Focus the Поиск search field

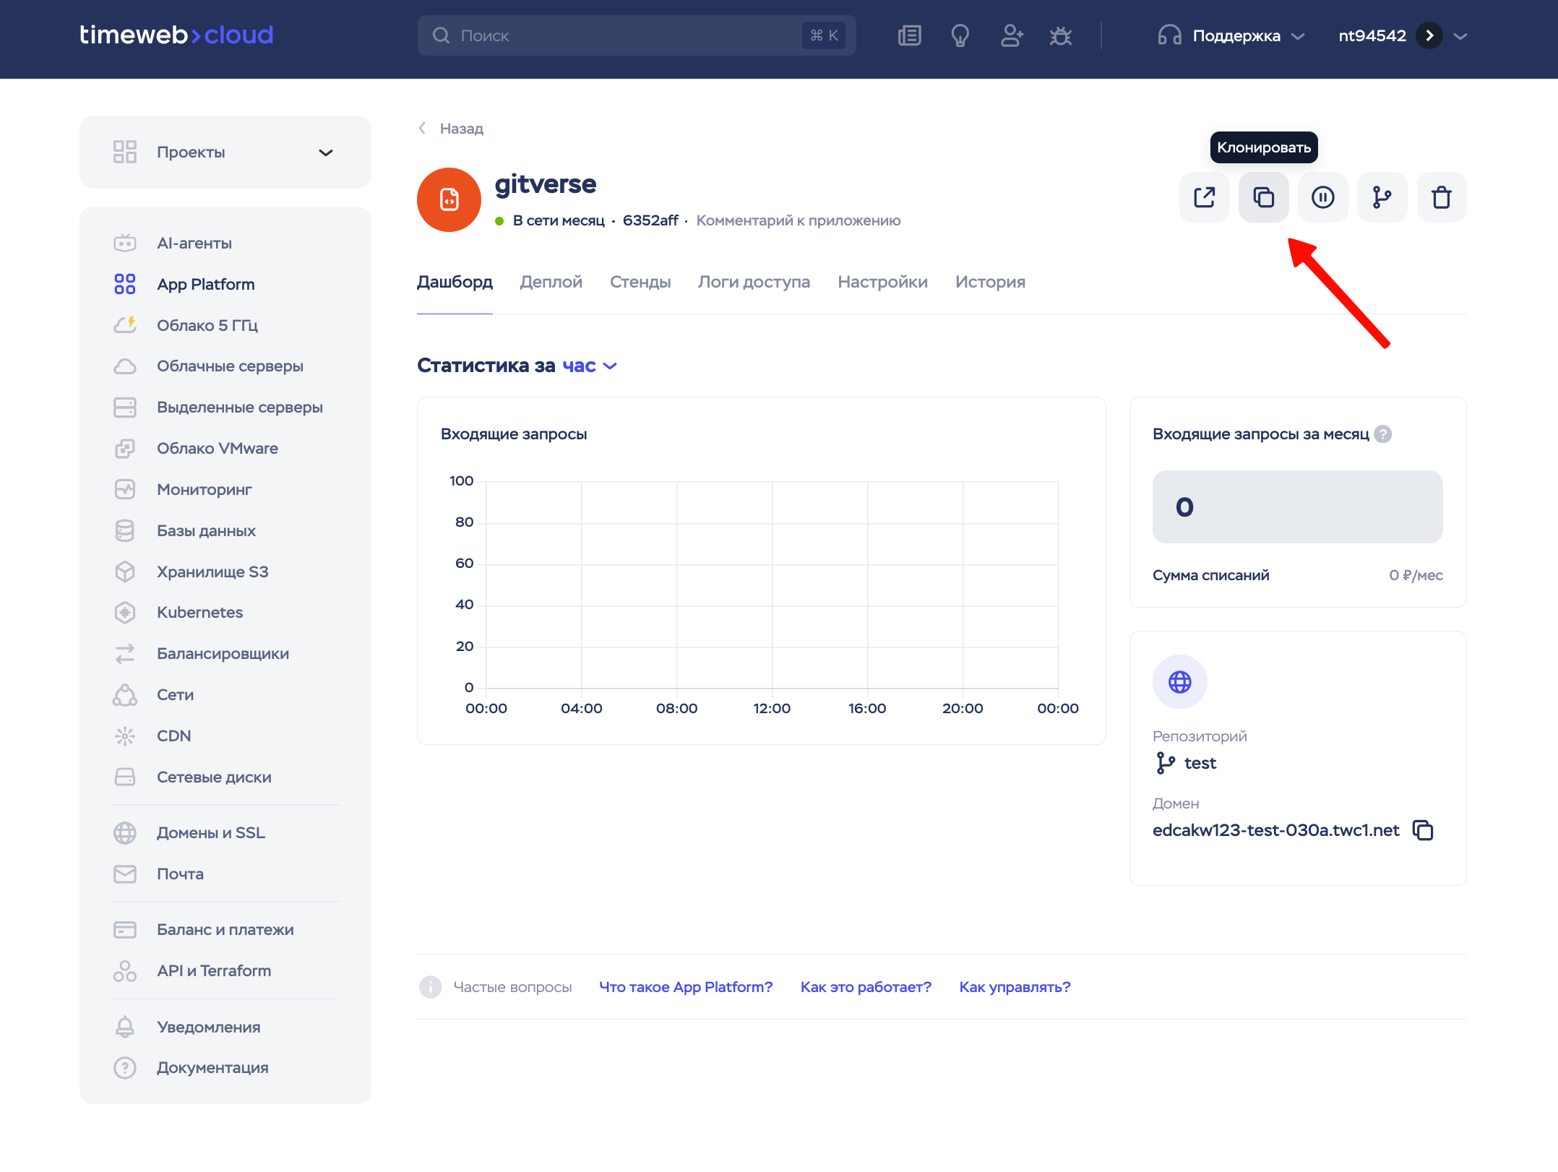coord(636,35)
